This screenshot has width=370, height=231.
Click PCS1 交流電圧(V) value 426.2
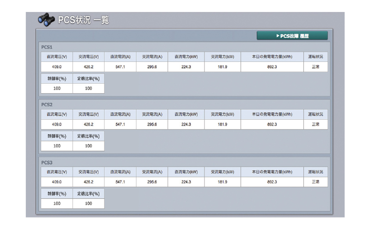point(88,67)
